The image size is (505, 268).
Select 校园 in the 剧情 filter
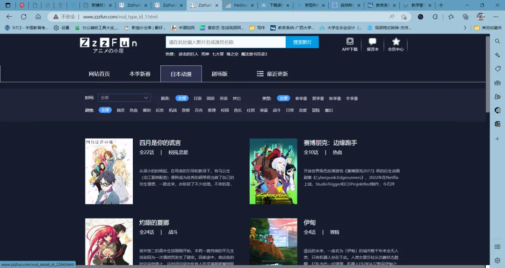pos(224,110)
